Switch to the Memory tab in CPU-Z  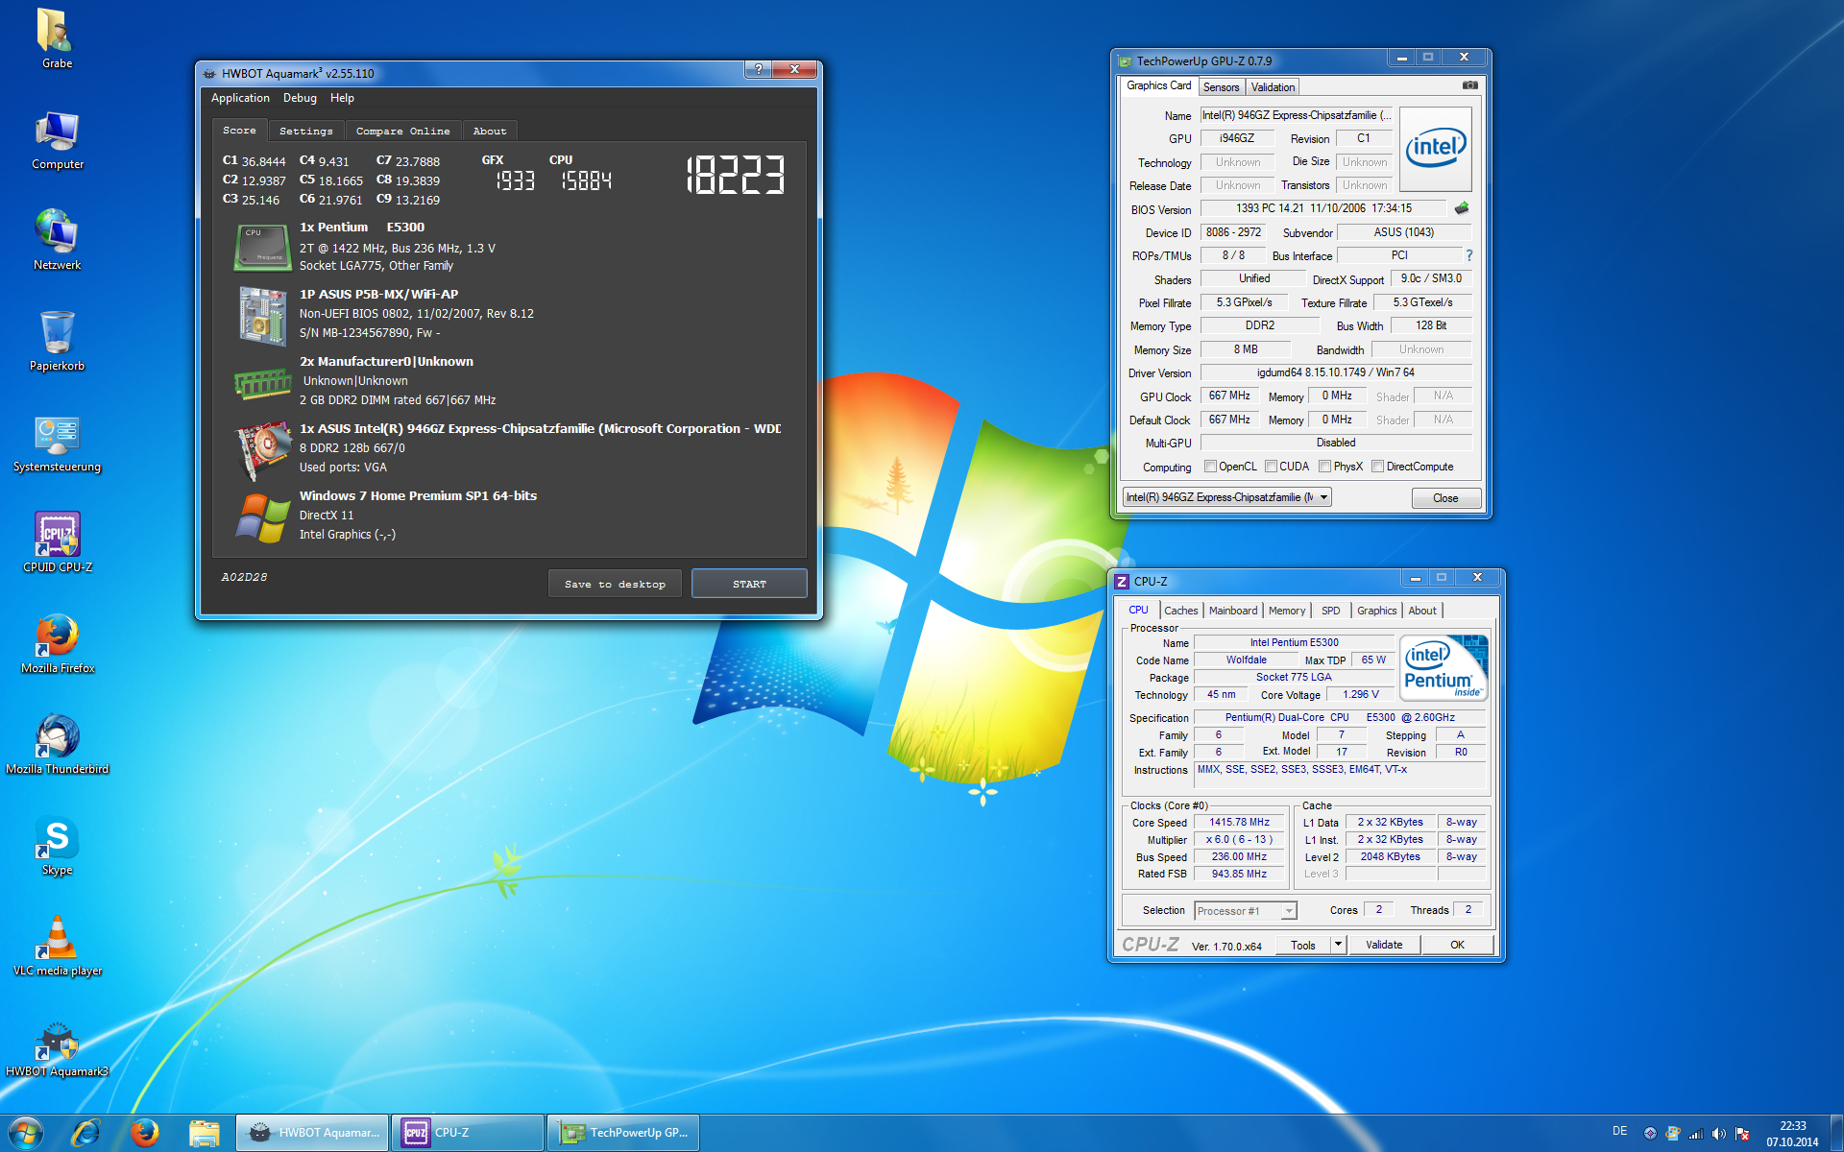(x=1287, y=611)
